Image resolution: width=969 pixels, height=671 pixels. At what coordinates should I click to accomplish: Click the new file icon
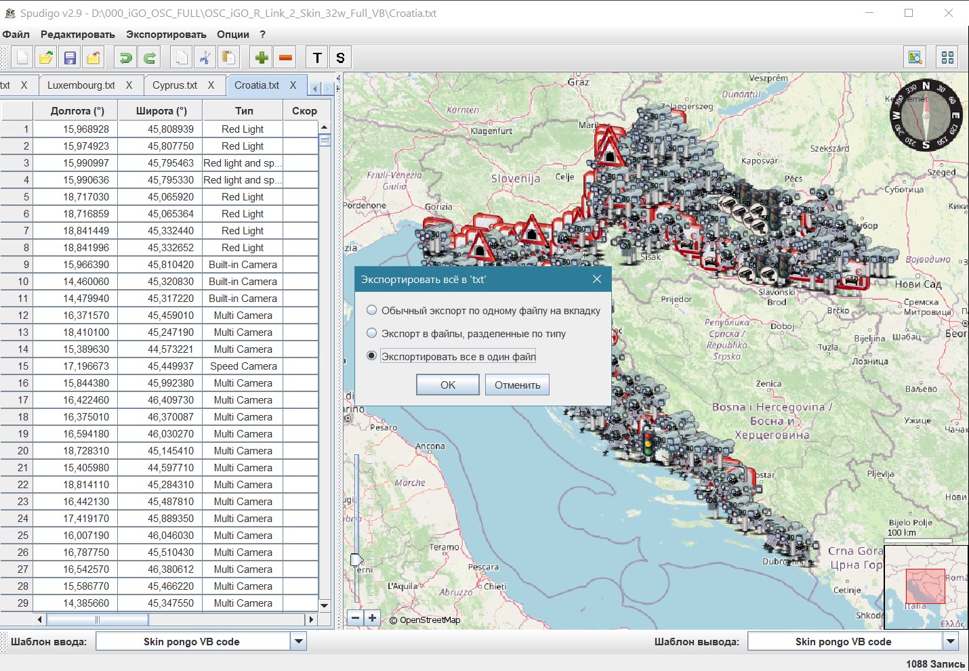pos(22,58)
